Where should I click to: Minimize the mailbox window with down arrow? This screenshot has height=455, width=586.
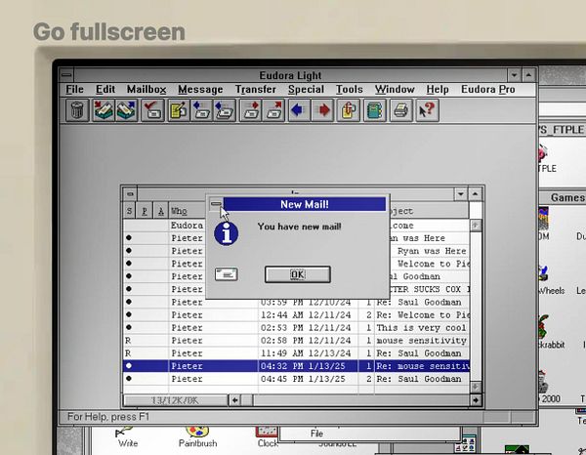click(460, 194)
